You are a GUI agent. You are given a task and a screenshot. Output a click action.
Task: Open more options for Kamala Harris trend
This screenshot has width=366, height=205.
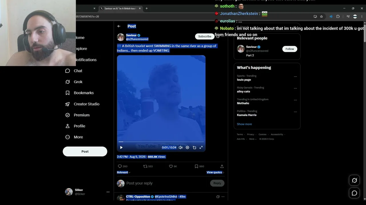click(295, 112)
